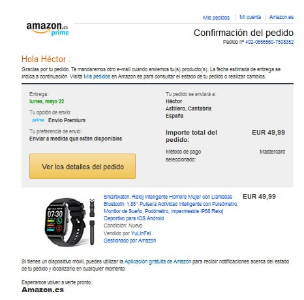Click the lunes, mayo 22 delivery date
This screenshot has height=300, width=304.
pyautogui.click(x=47, y=101)
